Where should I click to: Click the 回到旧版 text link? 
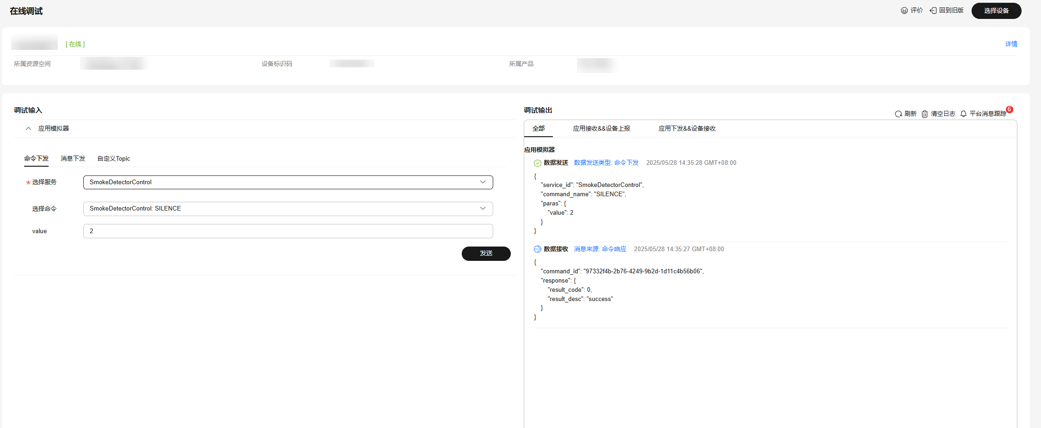pyautogui.click(x=951, y=10)
